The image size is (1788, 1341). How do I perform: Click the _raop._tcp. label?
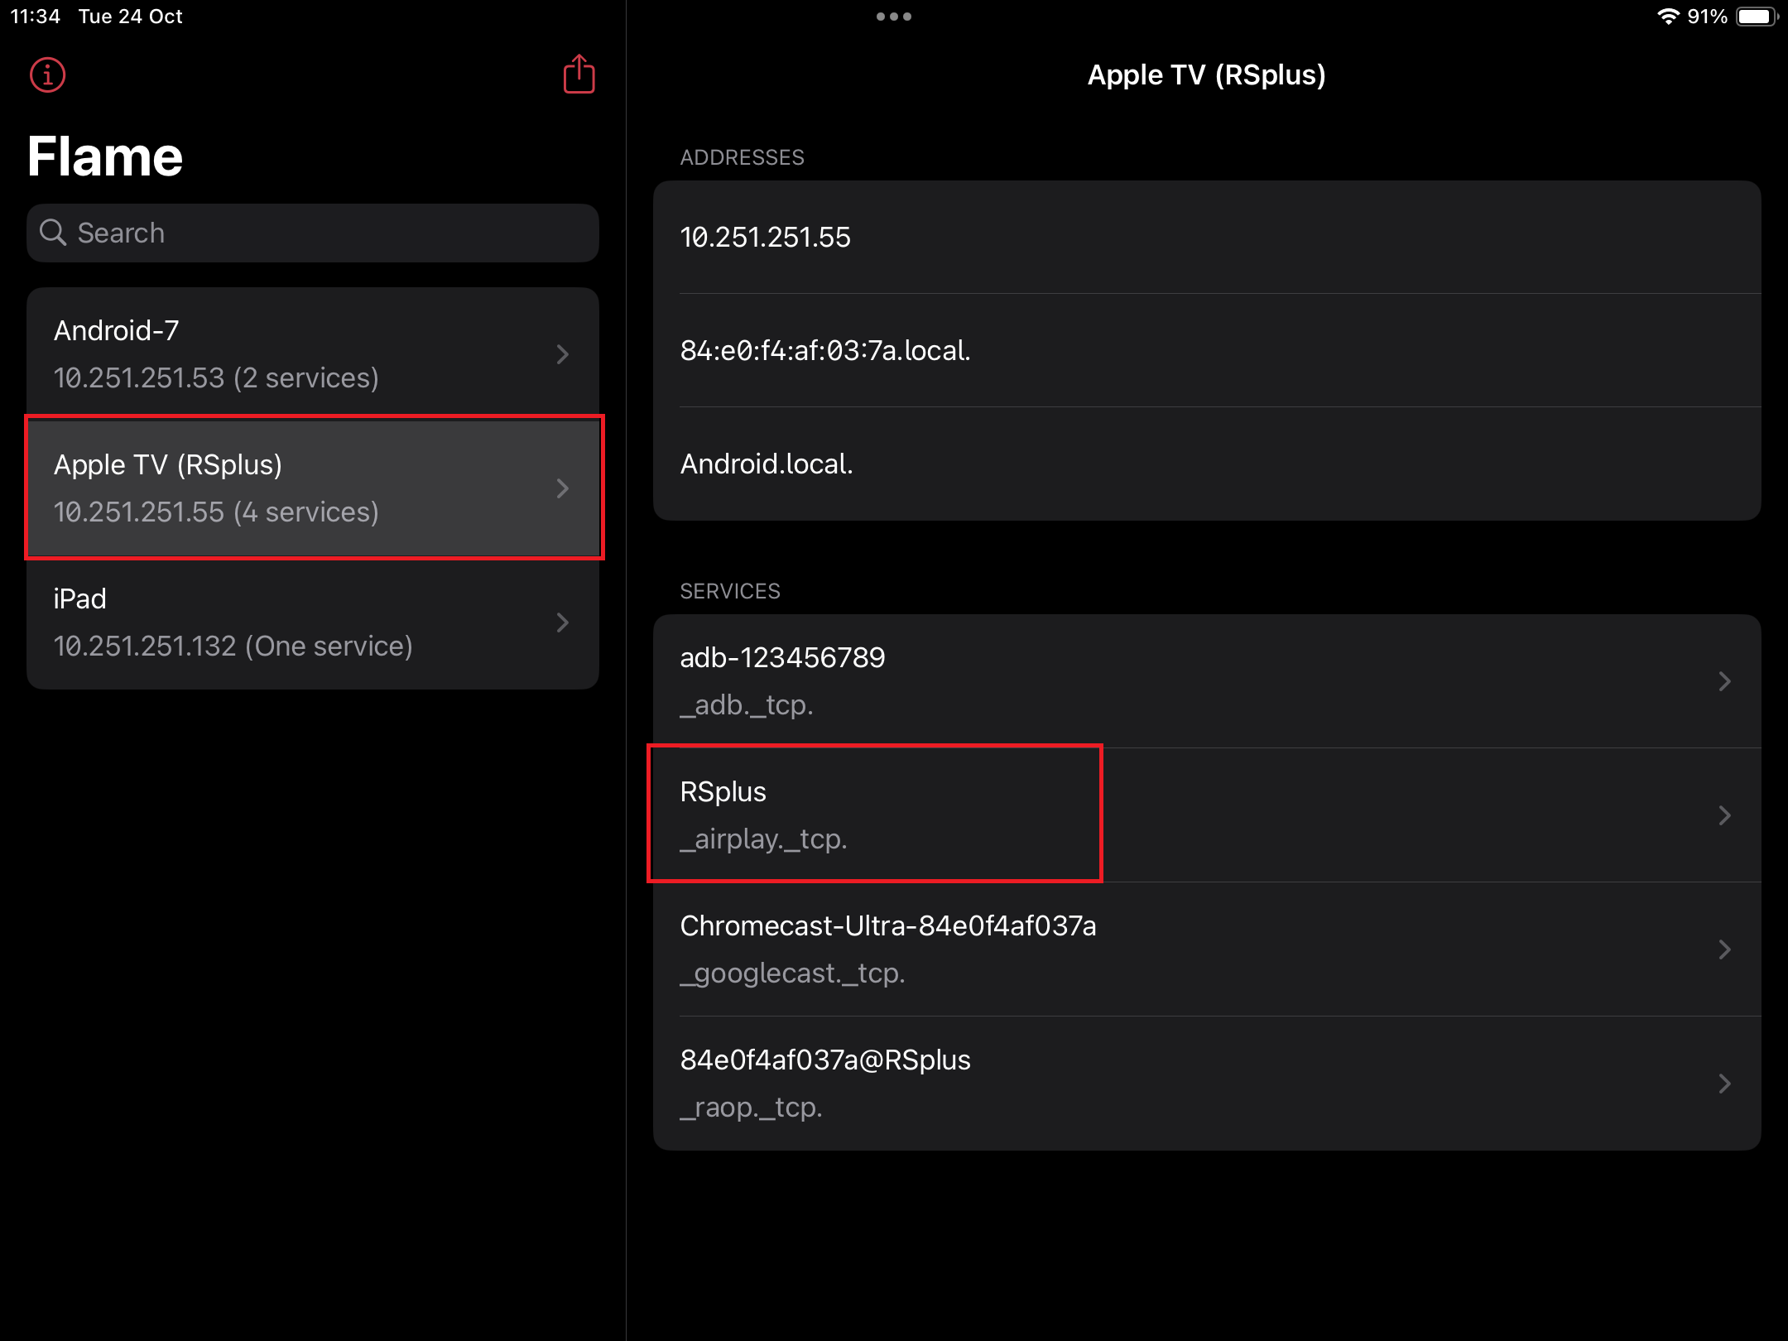coord(751,1108)
